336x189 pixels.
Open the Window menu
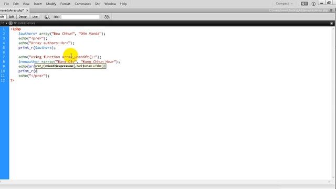(x=110, y=4)
